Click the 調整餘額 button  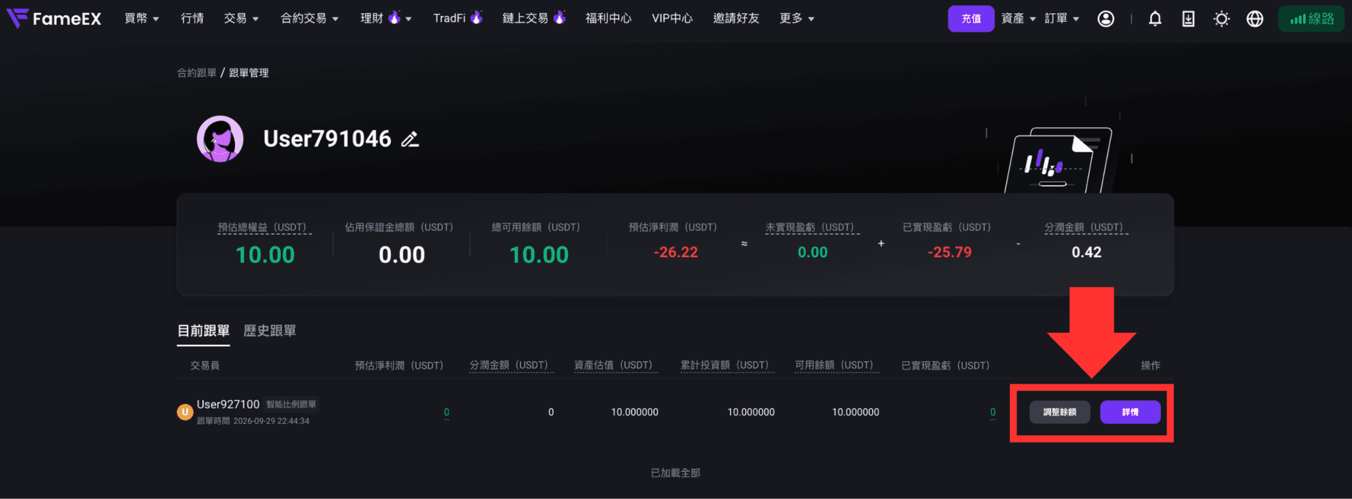click(1060, 412)
